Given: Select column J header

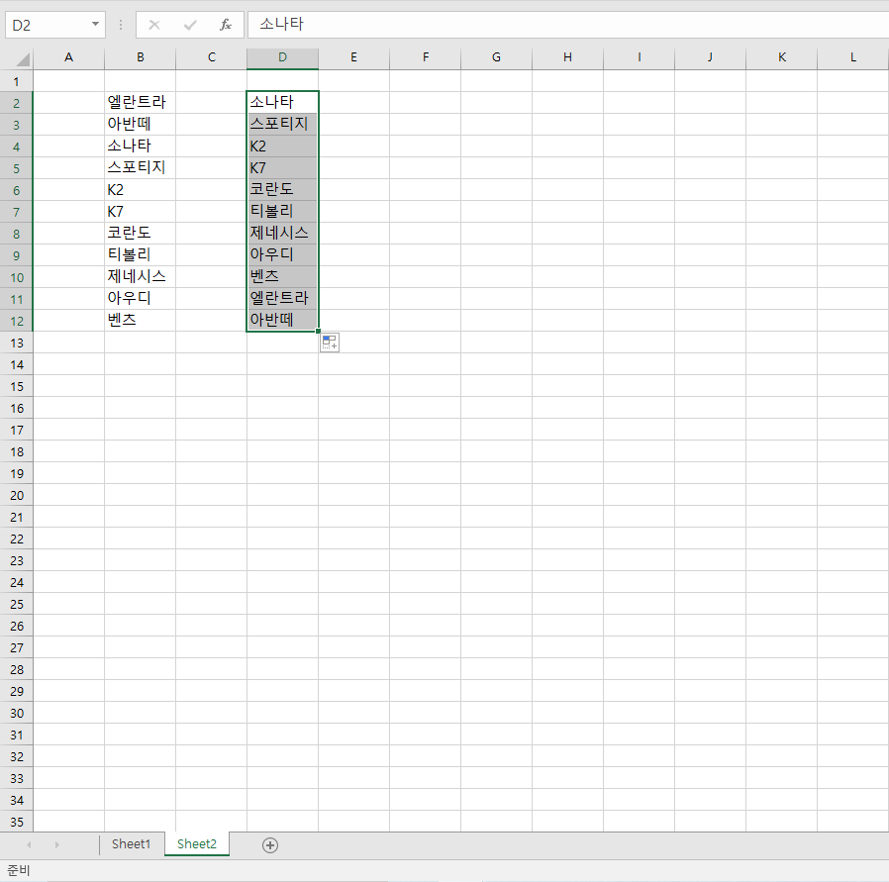Looking at the screenshot, I should coord(710,57).
